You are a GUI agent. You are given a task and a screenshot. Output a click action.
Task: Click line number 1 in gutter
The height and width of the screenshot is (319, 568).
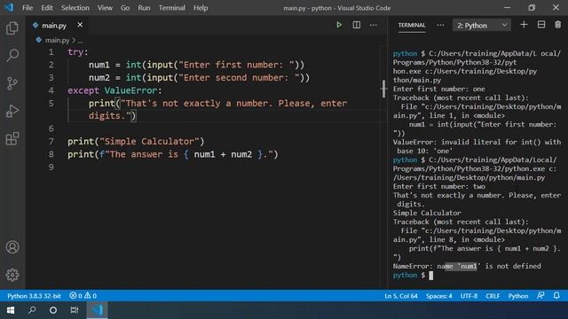[x=51, y=52]
